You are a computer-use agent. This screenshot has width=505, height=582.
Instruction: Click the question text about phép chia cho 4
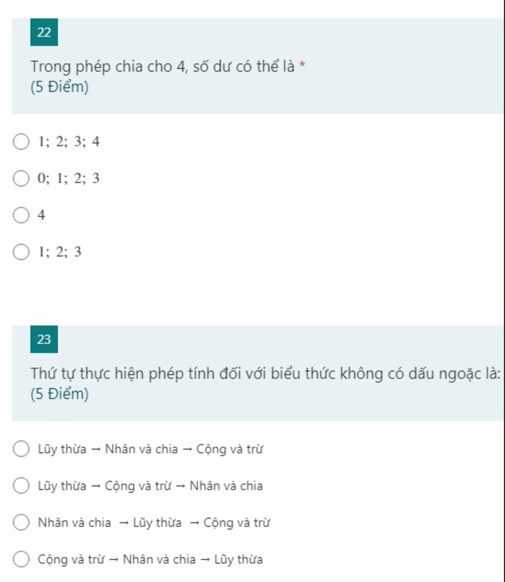coord(162,67)
